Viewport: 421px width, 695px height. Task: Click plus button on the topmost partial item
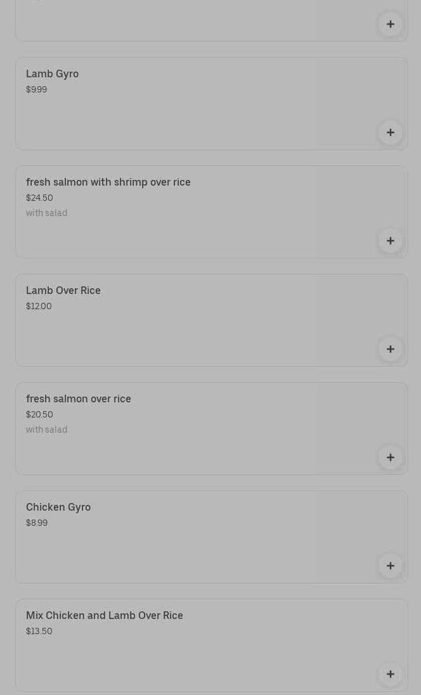[x=391, y=24]
